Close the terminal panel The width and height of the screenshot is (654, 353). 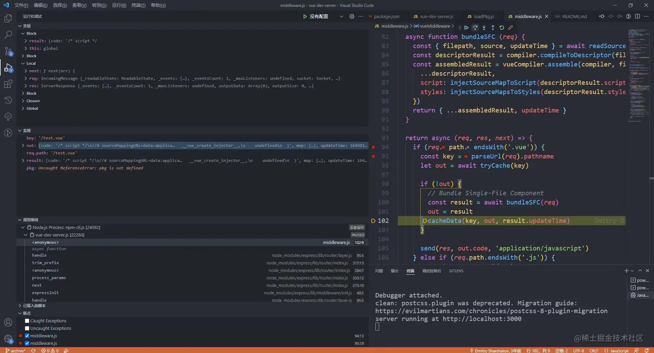tap(648, 271)
